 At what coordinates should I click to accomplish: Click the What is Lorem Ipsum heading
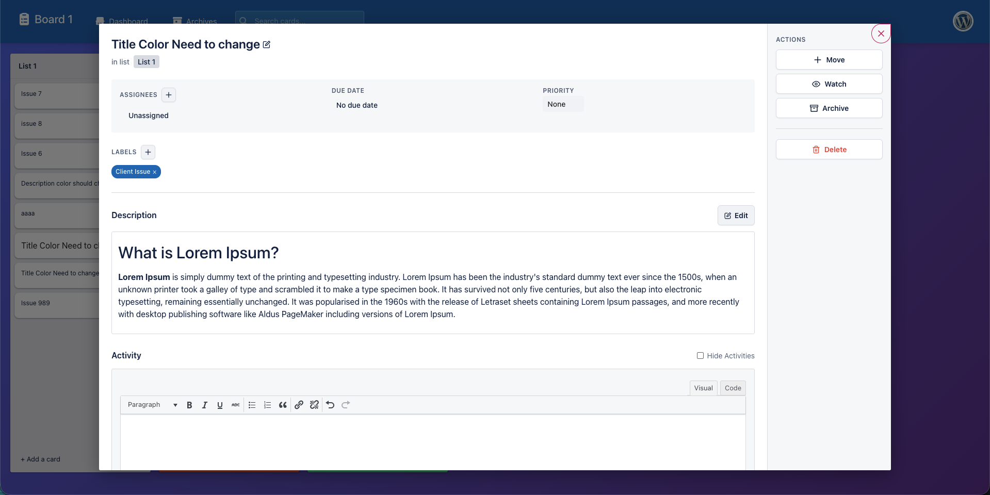coord(199,253)
